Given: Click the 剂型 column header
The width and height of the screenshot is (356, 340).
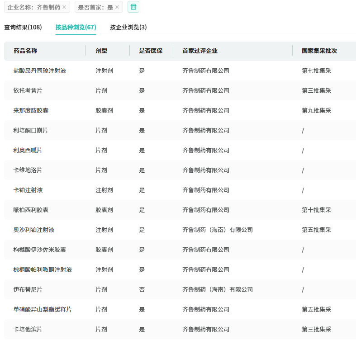Looking at the screenshot, I should (x=101, y=51).
